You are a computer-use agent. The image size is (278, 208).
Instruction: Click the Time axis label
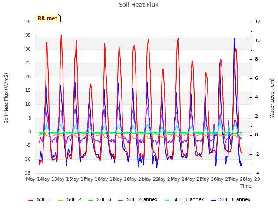pyautogui.click(x=246, y=186)
